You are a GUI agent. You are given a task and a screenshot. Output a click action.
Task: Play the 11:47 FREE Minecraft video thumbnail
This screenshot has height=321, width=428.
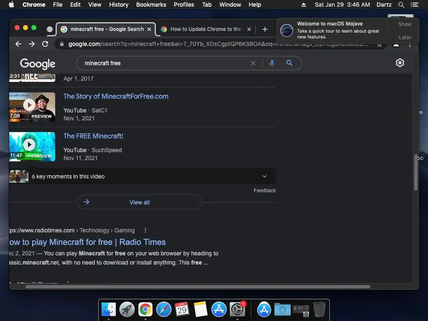(x=32, y=147)
